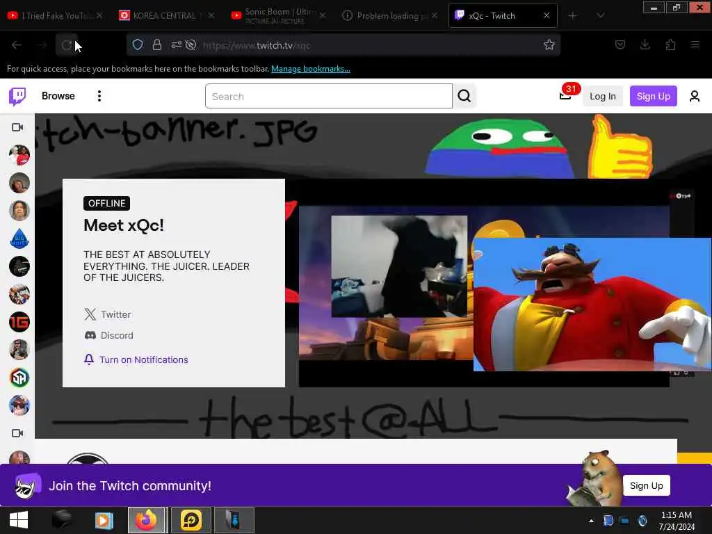712x534 pixels.
Task: Click the magnifying glass search button
Action: point(464,96)
